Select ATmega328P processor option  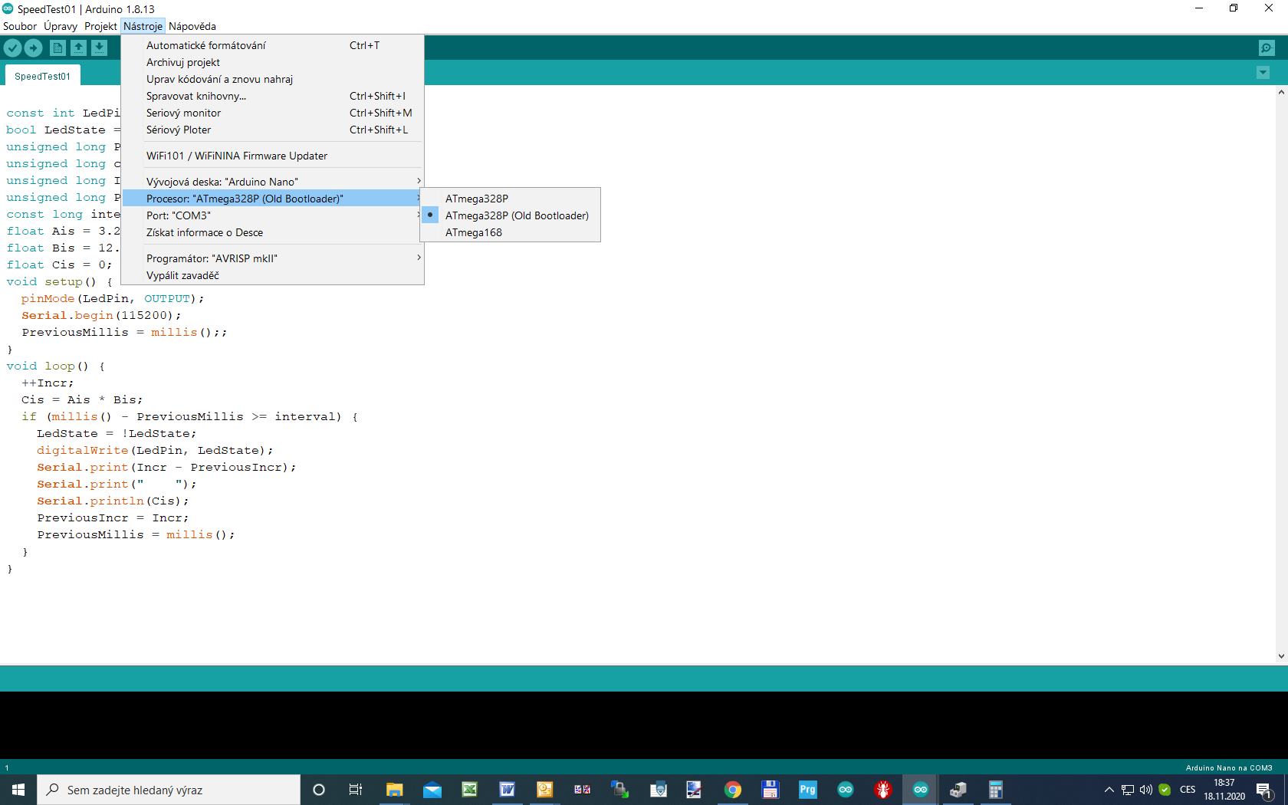pyautogui.click(x=476, y=199)
